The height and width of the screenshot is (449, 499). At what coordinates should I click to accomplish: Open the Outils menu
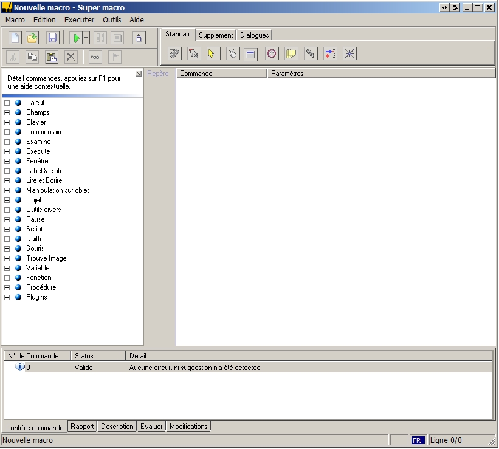coord(112,19)
